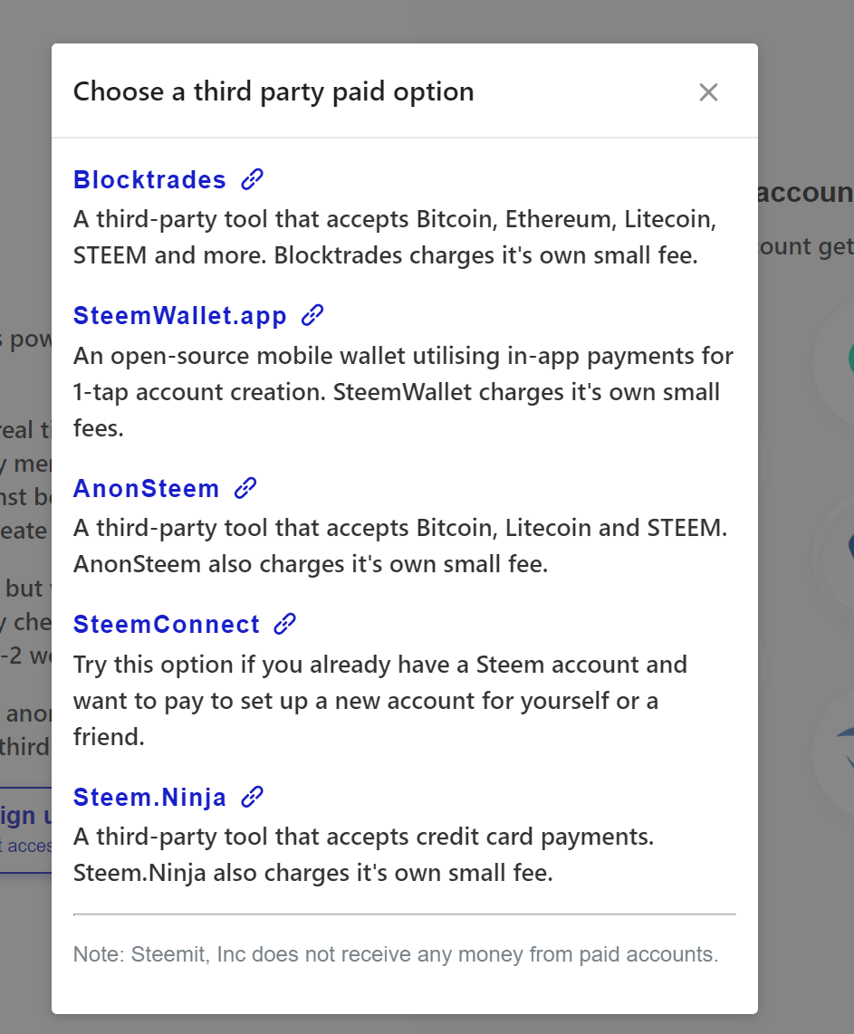
Task: Close the third party paid option dialog
Action: (x=708, y=91)
